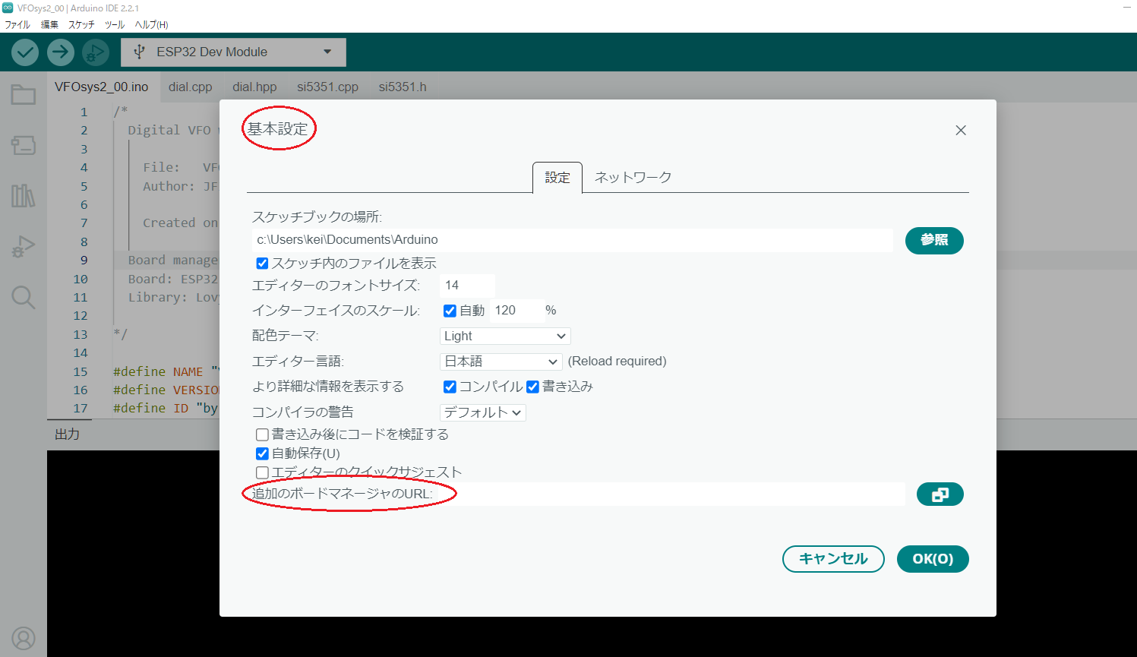
Task: Toggle verbose output 書き込み checkbox
Action: click(x=532, y=387)
